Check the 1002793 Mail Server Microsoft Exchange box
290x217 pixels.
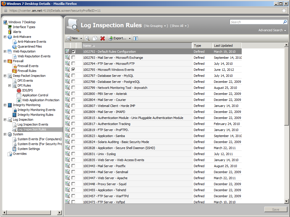73,58
